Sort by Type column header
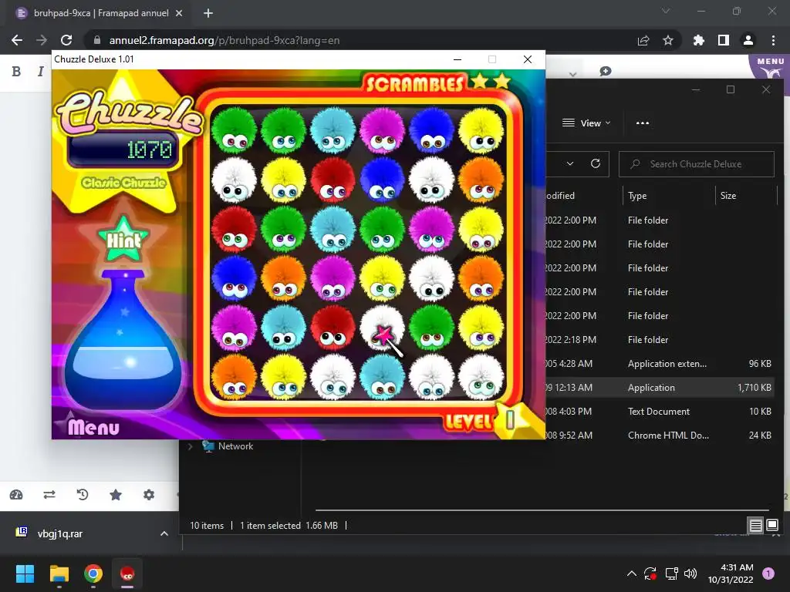790x592 pixels. pos(637,195)
